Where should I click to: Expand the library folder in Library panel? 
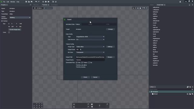coord(151,94)
